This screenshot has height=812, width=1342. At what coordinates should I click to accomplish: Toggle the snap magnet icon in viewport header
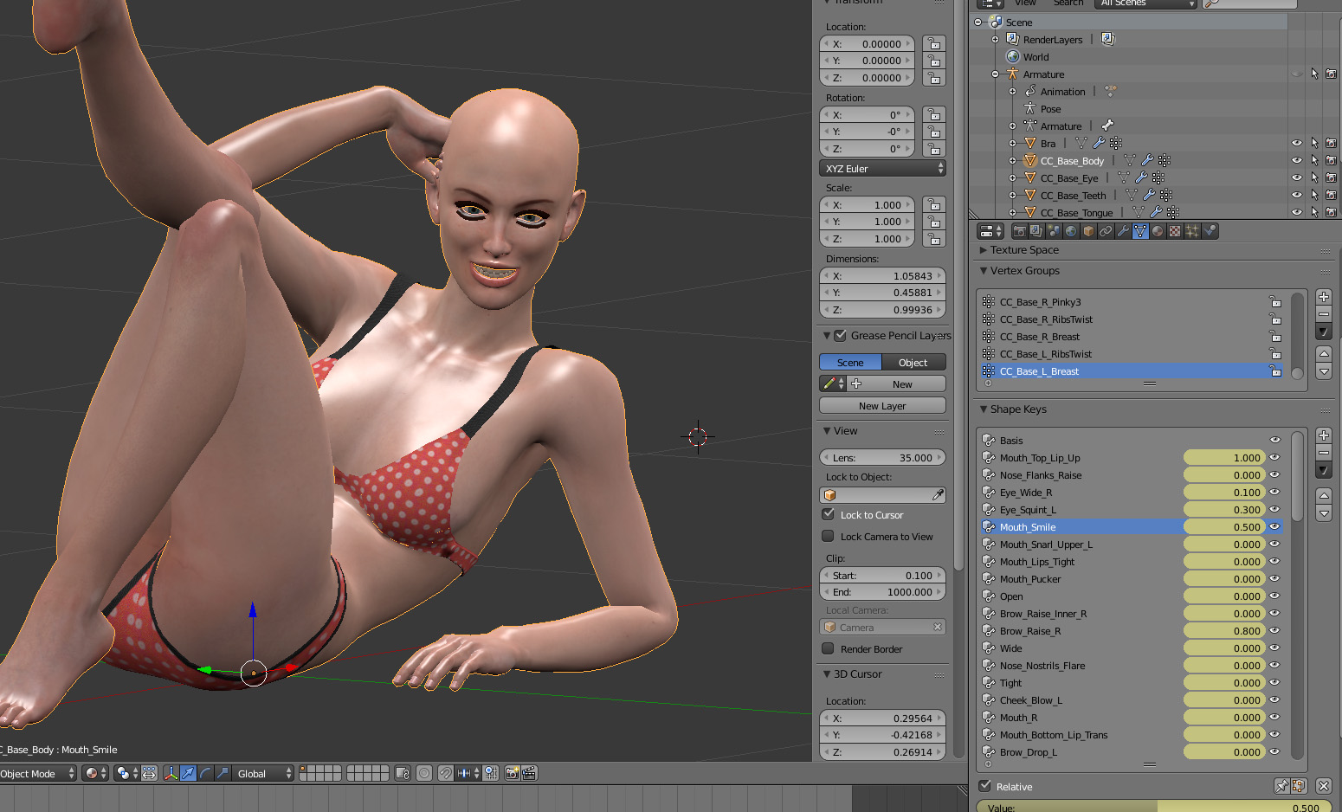445,773
